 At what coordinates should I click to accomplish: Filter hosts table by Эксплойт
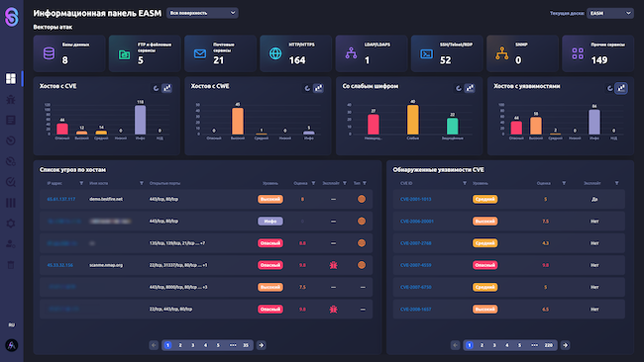pyautogui.click(x=345, y=183)
